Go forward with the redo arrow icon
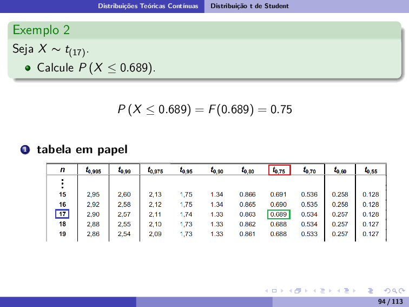This screenshot has width=409, height=307. click(402, 291)
